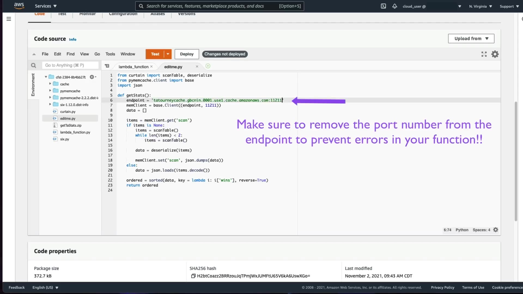Toggle the Environment side panel
523x294 pixels.
pyautogui.click(x=33, y=85)
